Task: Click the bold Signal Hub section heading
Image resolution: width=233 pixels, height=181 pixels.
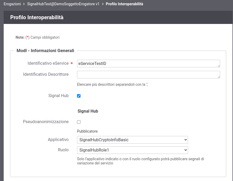Action: (x=88, y=111)
